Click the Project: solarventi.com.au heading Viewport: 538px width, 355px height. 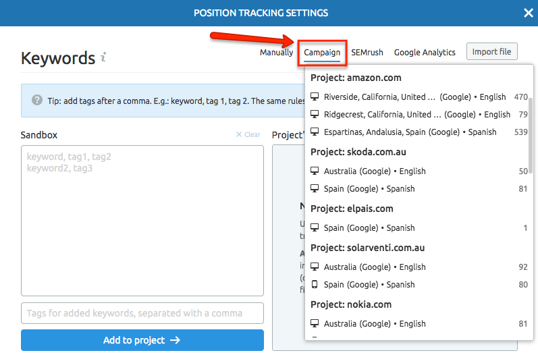[367, 248]
